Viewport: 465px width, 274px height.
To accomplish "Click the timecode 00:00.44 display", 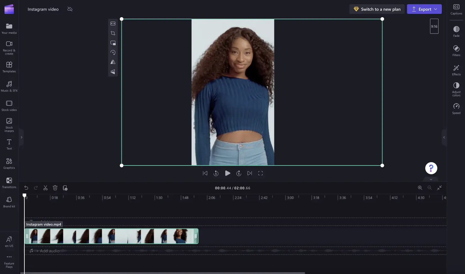I will (223, 188).
